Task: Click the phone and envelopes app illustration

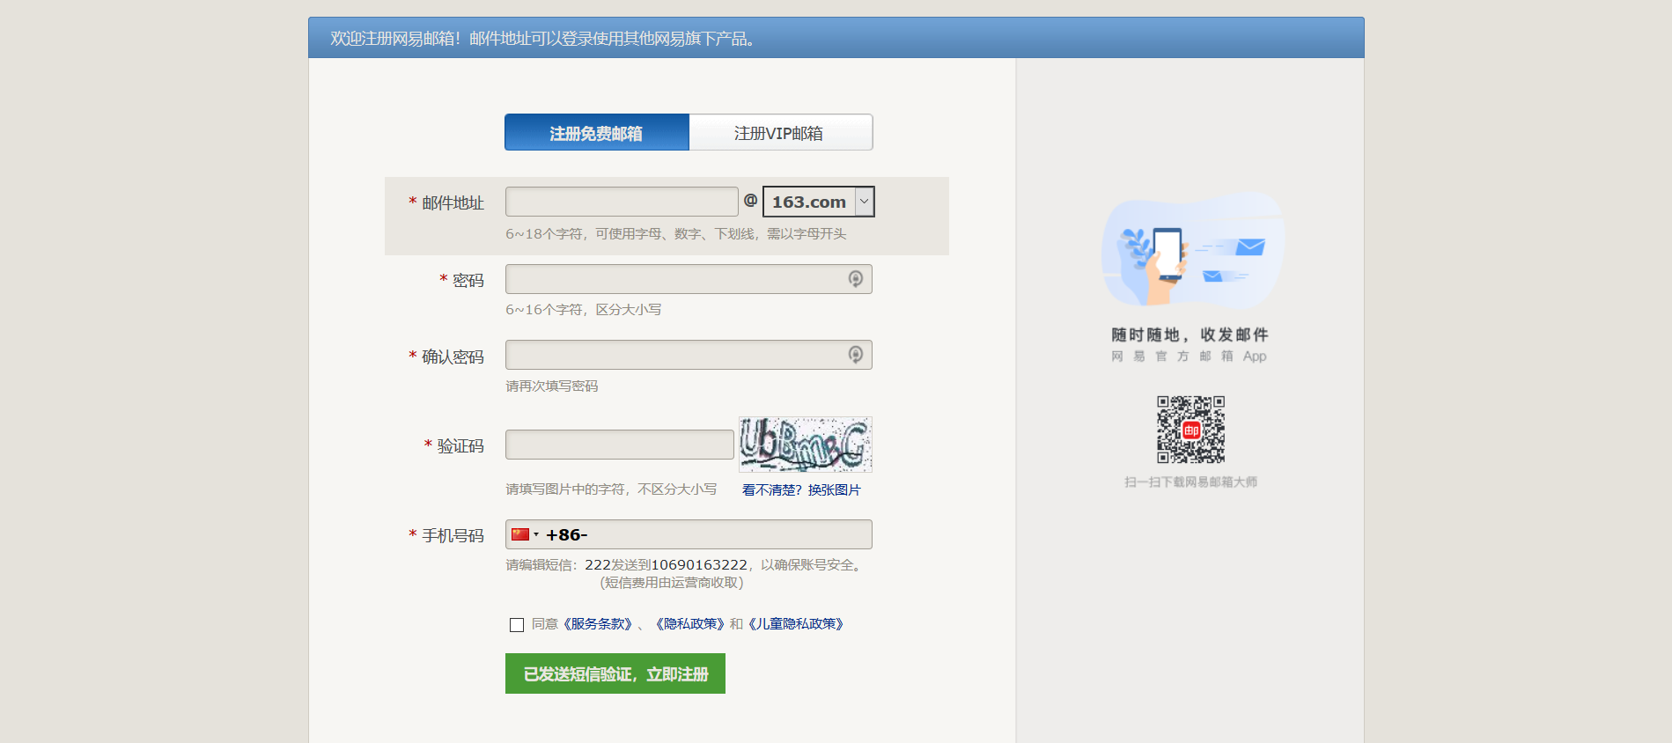Action: [x=1192, y=250]
